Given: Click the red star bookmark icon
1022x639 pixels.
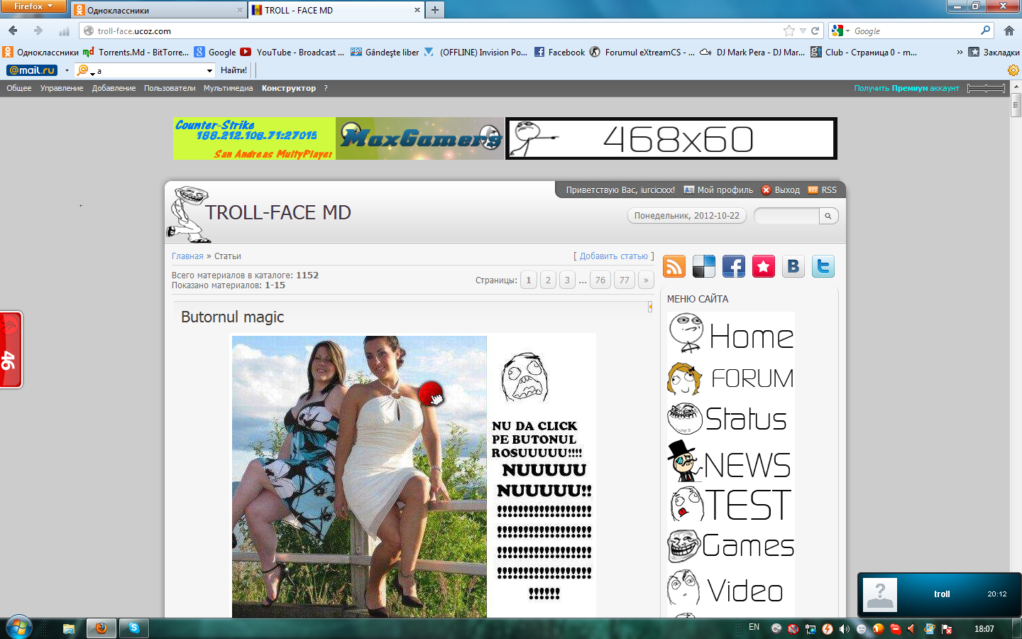Looking at the screenshot, I should 764,266.
